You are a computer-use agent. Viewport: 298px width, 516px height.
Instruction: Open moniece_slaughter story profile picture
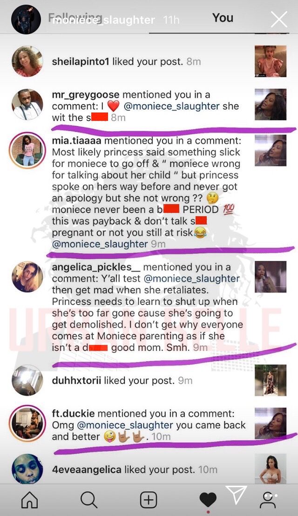(26, 20)
